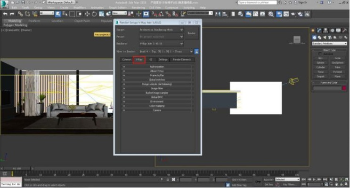This screenshot has width=350, height=188.
Task: Open the Modify panel tab icon
Action: click(319, 30)
